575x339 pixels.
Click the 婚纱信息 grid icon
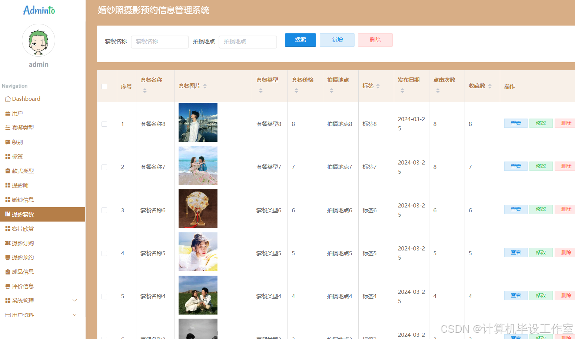pos(7,200)
